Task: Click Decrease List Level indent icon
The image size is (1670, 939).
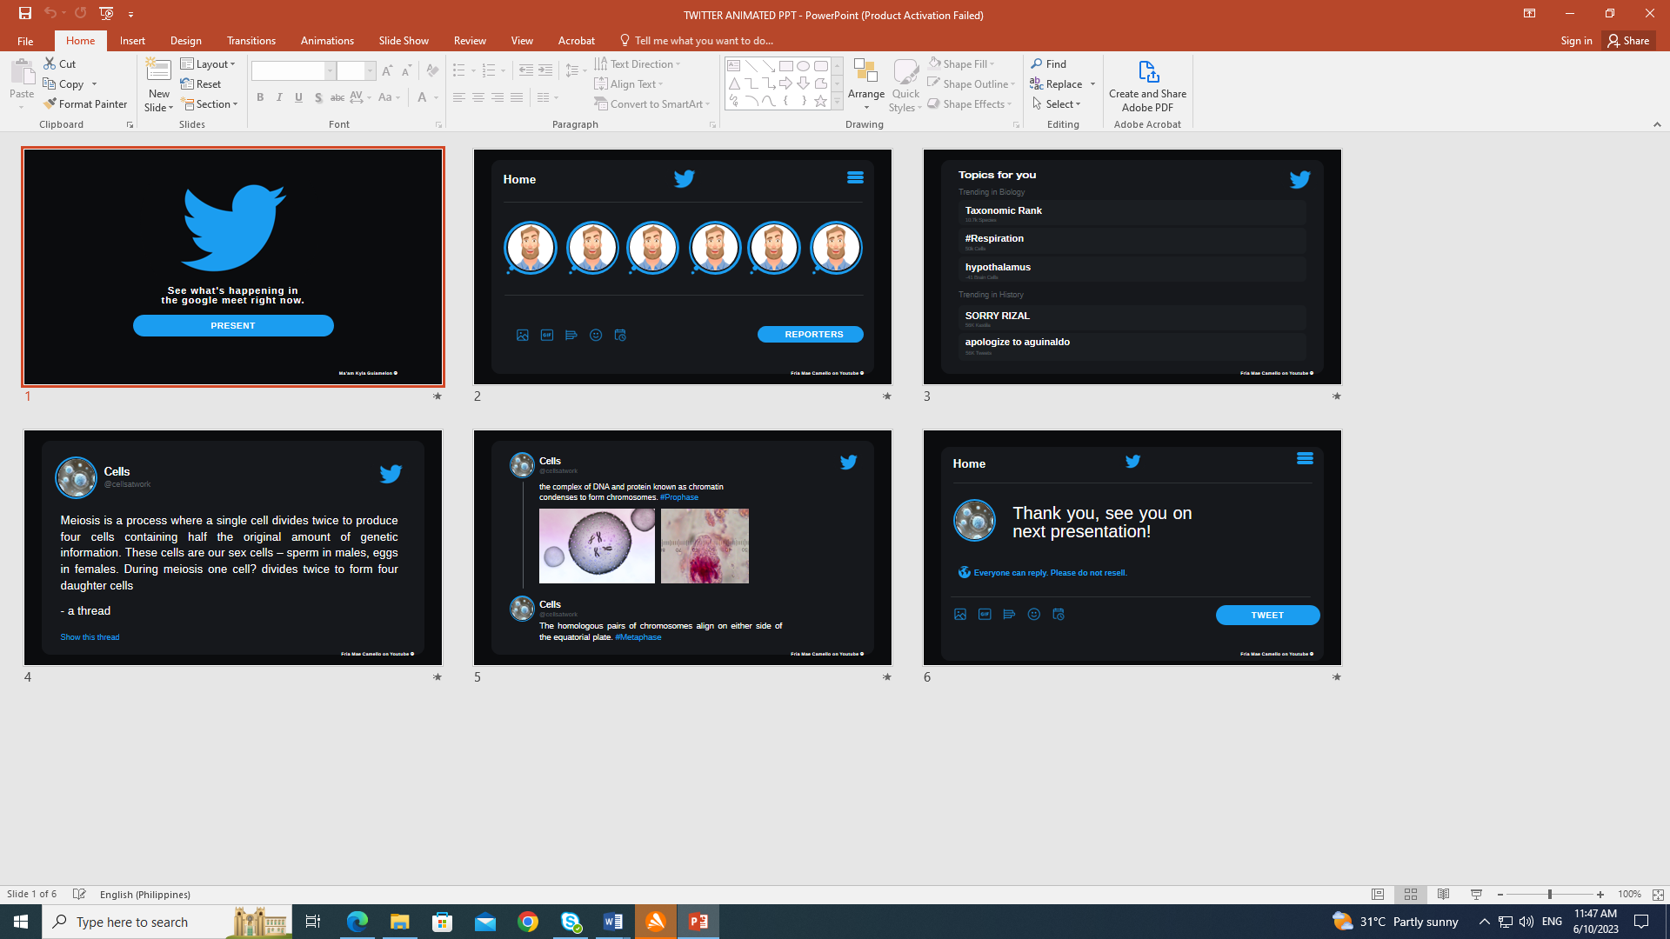Action: coord(526,70)
